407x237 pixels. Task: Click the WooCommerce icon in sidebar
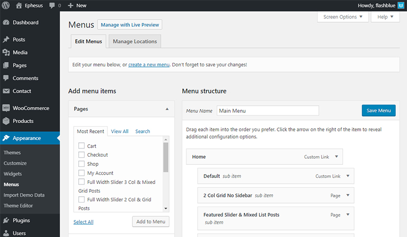[6, 108]
